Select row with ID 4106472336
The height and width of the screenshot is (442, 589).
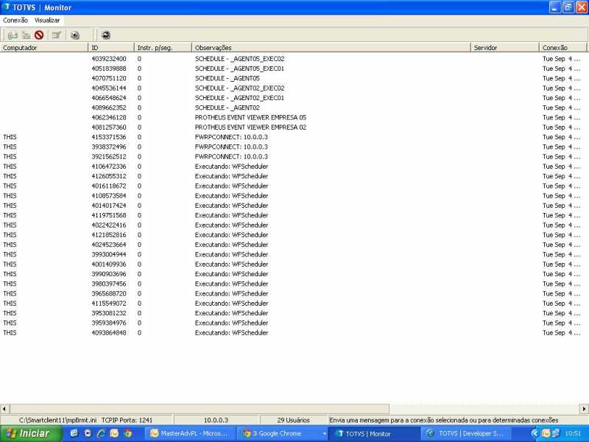tap(293, 166)
